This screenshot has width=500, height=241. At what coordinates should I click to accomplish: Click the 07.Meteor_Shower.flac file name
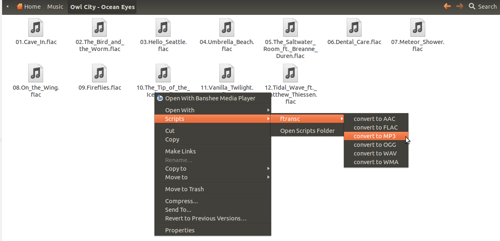pos(418,45)
